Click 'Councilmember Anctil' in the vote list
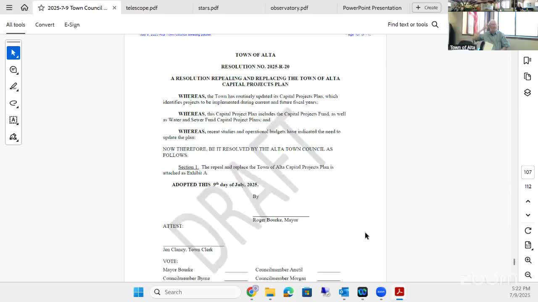This screenshot has height=302, width=538. pyautogui.click(x=279, y=270)
